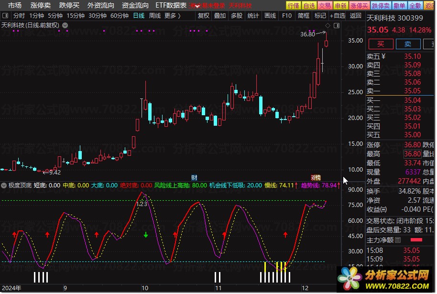Image resolution: width=437 pixels, height=294 pixels.
Task: Click the 复权 toolbar option
Action: (204, 16)
